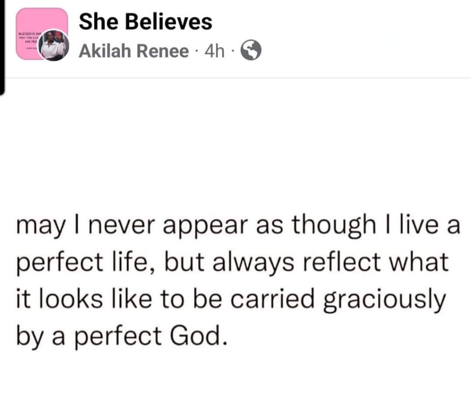This screenshot has height=397, width=471.
Task: Click the black bar at left edge
Action: coord(2,46)
